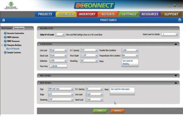Open the roof Sheathing dropdown
The image size is (183, 122).
coord(61,100)
